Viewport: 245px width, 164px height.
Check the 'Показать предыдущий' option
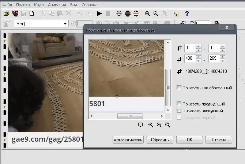[x=179, y=104]
